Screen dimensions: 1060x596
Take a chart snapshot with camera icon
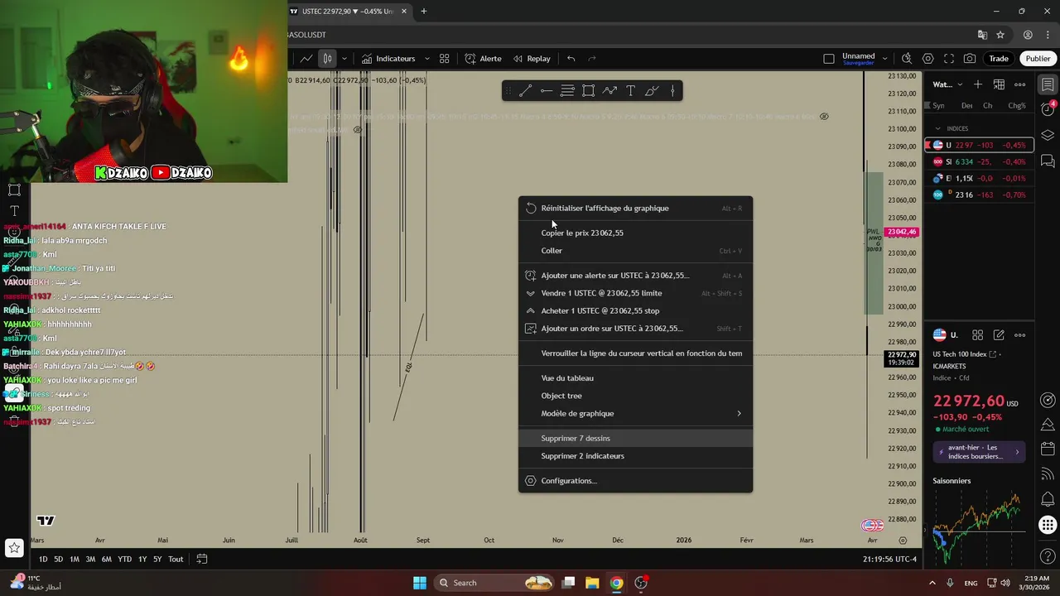[x=970, y=59]
